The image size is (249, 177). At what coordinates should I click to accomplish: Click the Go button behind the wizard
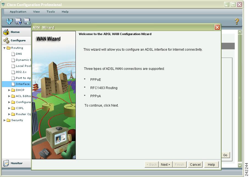coord(225,155)
